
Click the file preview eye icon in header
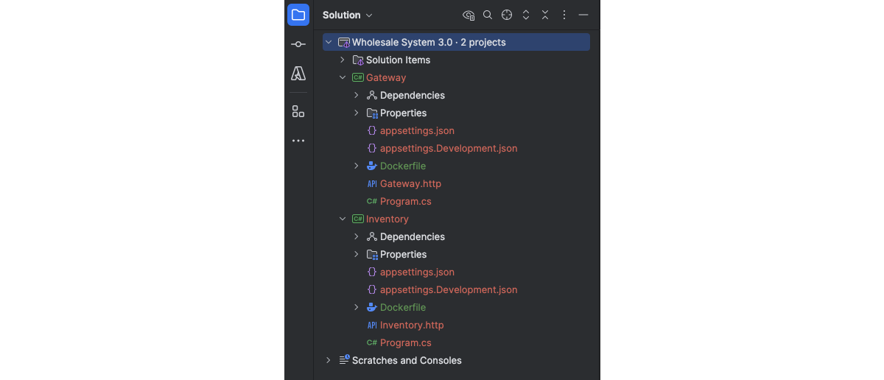point(469,15)
